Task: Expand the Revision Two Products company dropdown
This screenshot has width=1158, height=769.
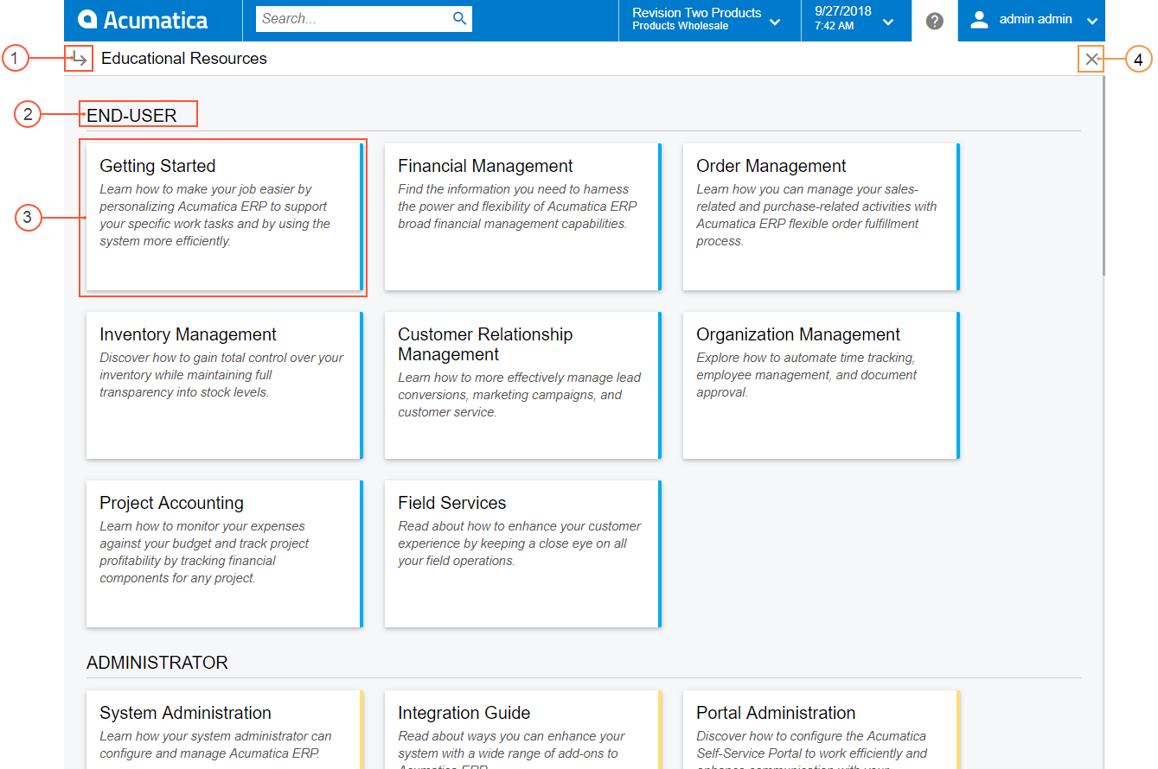Action: (x=775, y=22)
